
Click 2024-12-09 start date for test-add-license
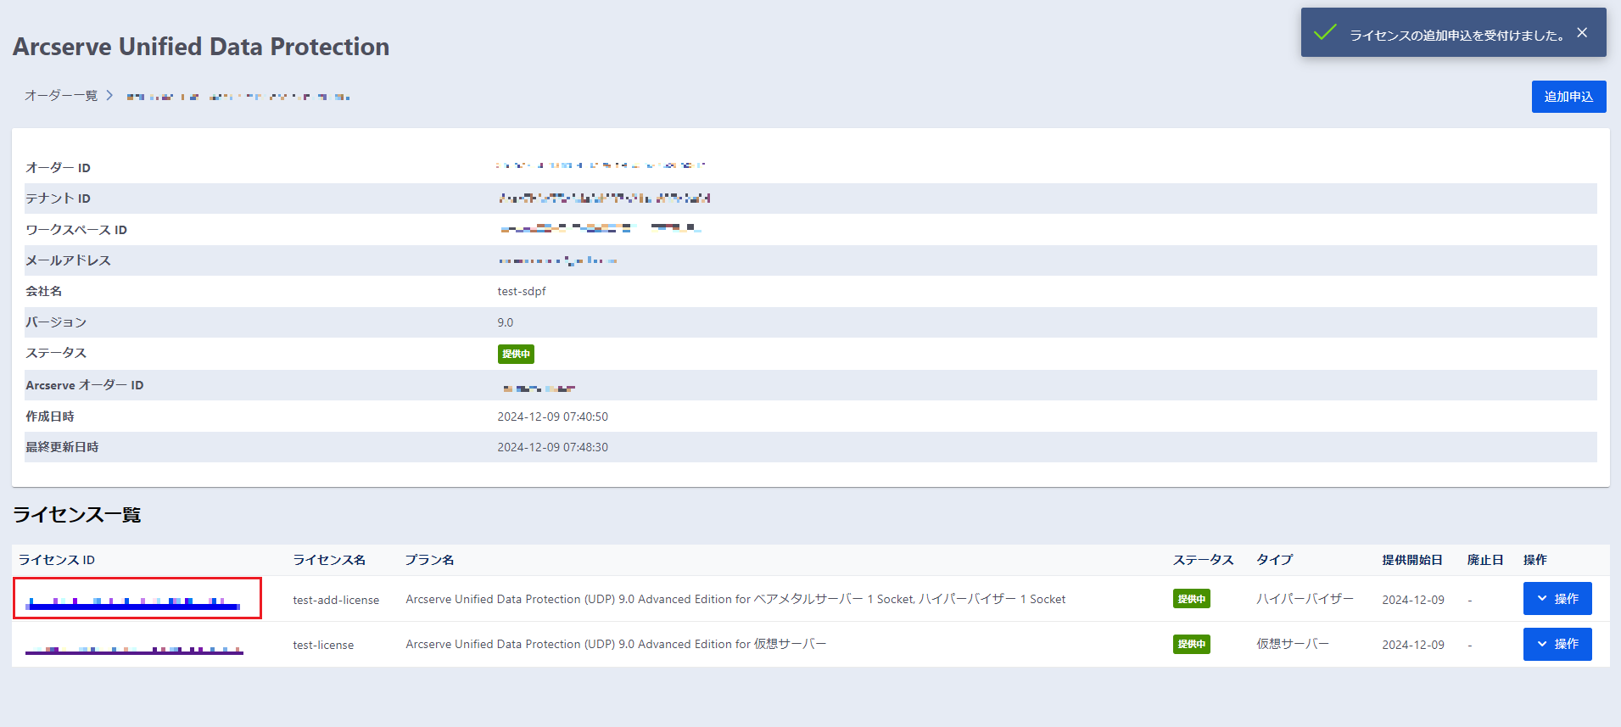click(x=1413, y=600)
